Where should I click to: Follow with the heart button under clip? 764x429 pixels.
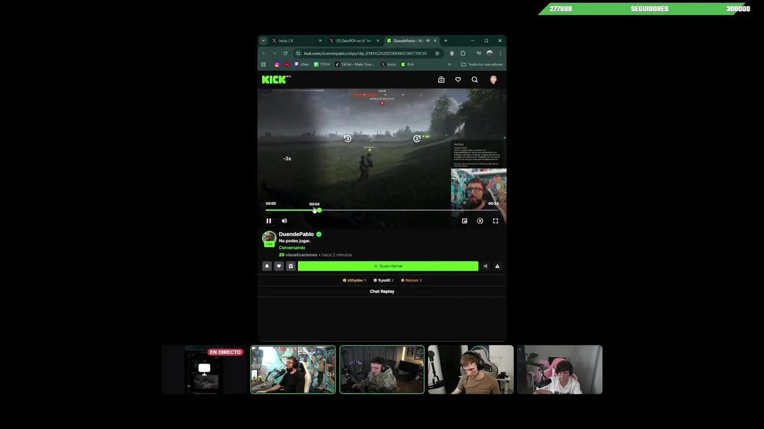tap(279, 266)
